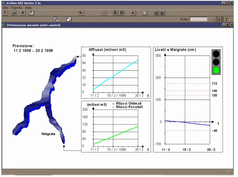Click the square O toolbar button
This screenshot has height=177, width=238.
(x=104, y=13)
